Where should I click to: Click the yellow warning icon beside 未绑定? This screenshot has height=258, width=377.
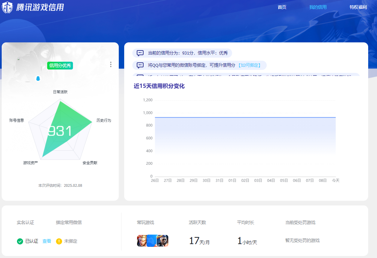coord(59,241)
